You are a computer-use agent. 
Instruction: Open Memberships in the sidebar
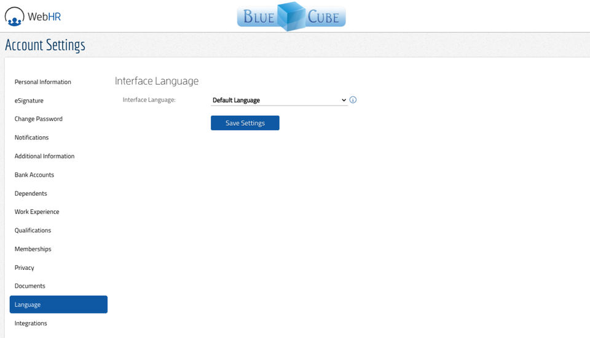(x=33, y=249)
